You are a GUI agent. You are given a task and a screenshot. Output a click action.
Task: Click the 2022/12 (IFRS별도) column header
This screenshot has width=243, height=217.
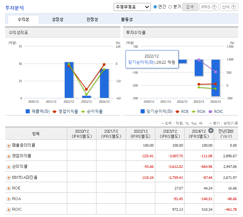click(140, 134)
